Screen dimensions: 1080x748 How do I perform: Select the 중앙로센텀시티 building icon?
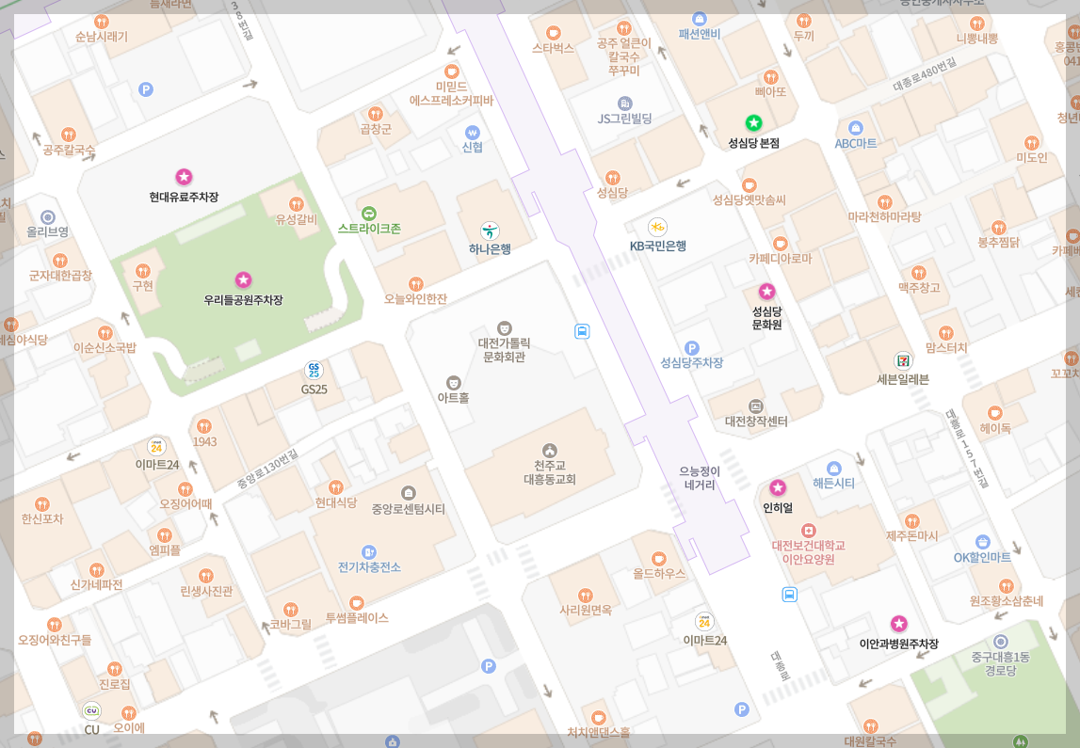409,493
